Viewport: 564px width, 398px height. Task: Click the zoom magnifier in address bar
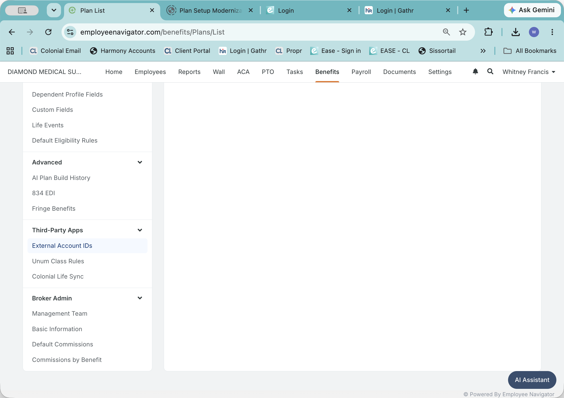(x=446, y=32)
